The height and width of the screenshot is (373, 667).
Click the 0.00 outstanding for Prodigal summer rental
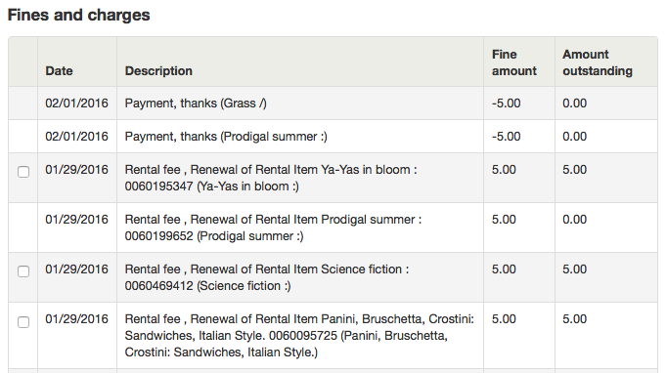575,220
